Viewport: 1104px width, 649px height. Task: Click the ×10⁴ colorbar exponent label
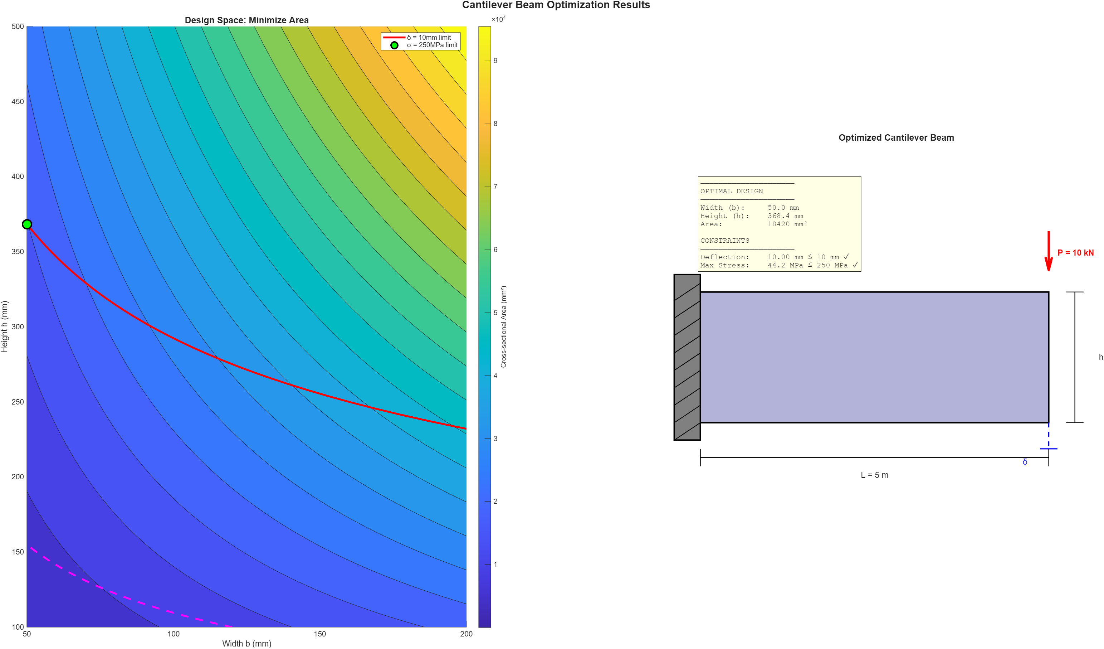point(499,18)
